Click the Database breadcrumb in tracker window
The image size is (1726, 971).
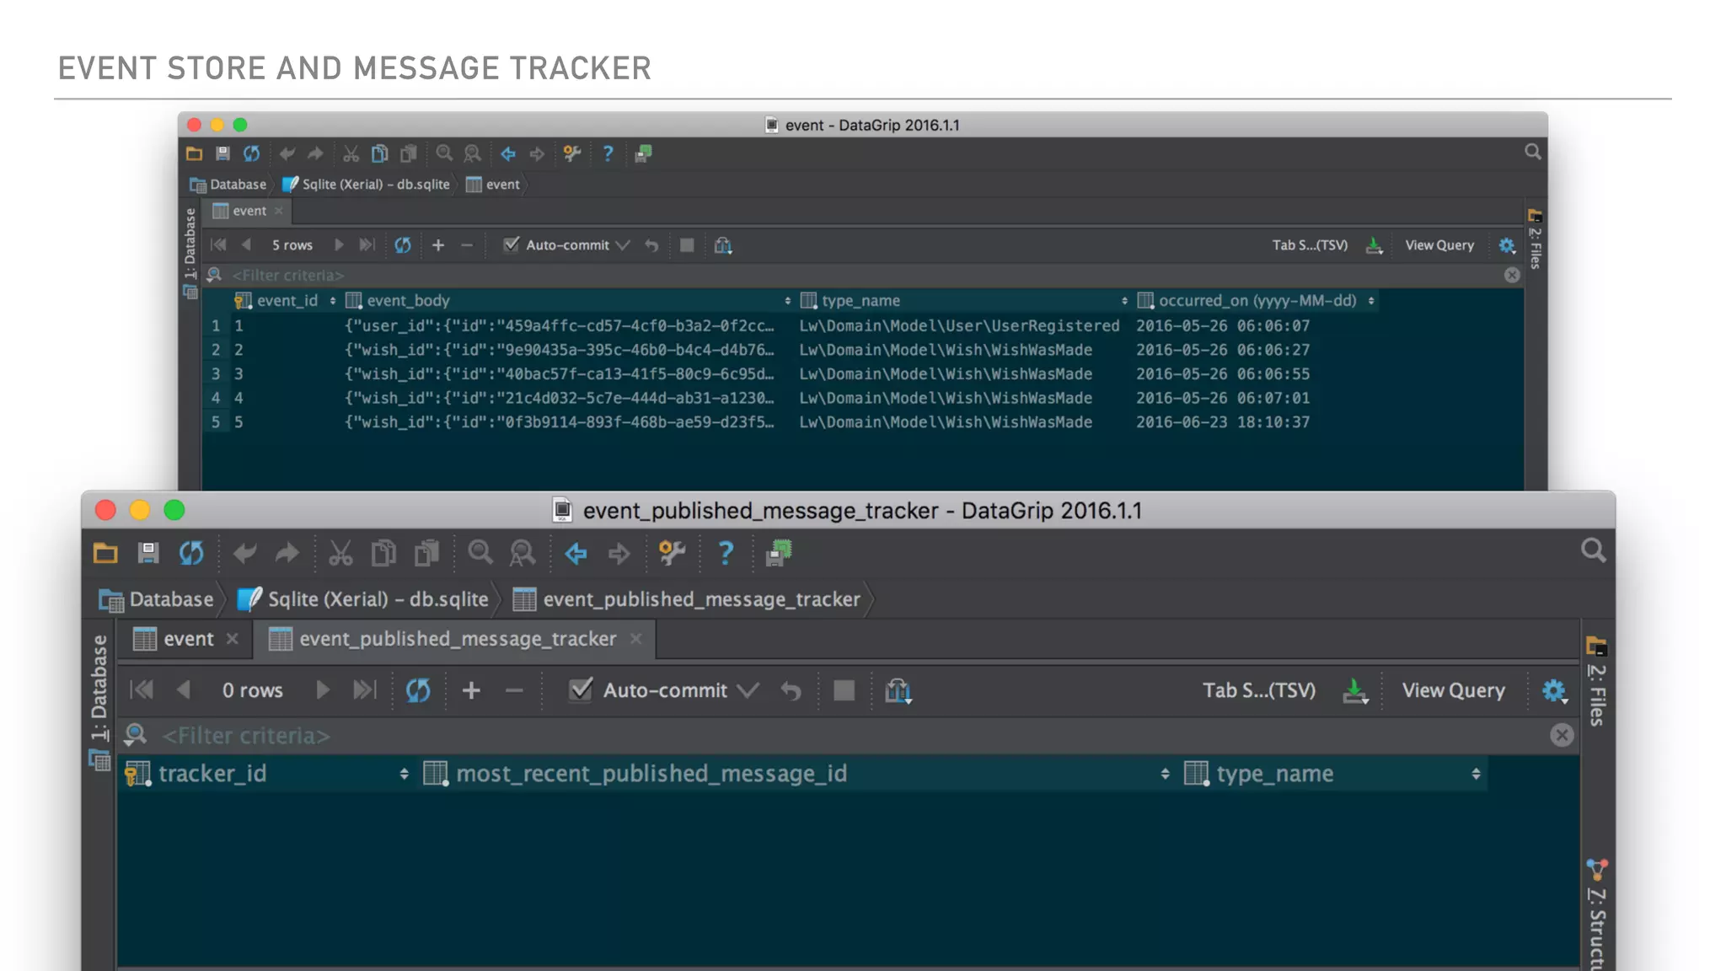157,599
